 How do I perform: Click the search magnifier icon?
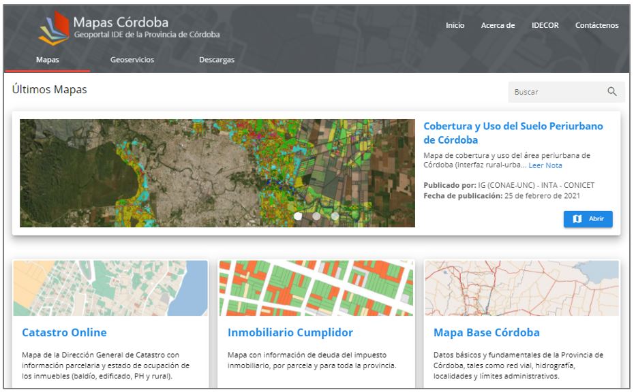tap(611, 91)
